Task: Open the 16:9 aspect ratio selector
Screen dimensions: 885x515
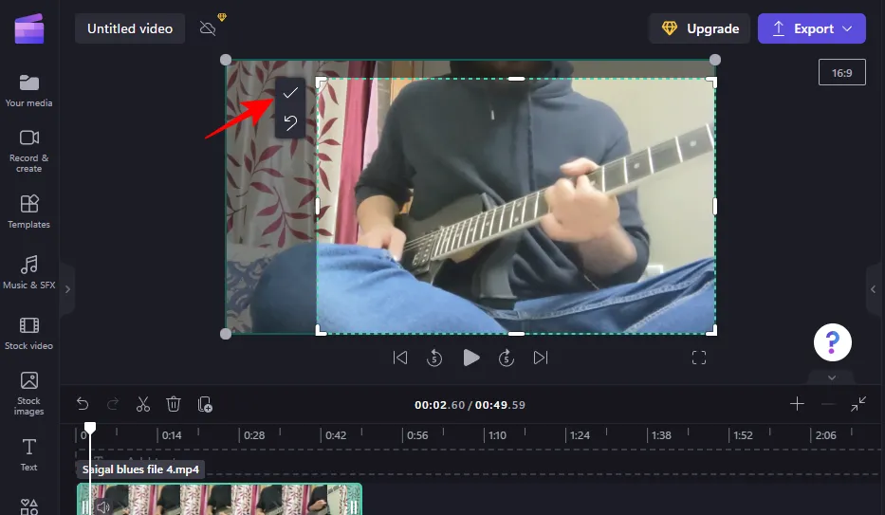Action: (x=841, y=72)
